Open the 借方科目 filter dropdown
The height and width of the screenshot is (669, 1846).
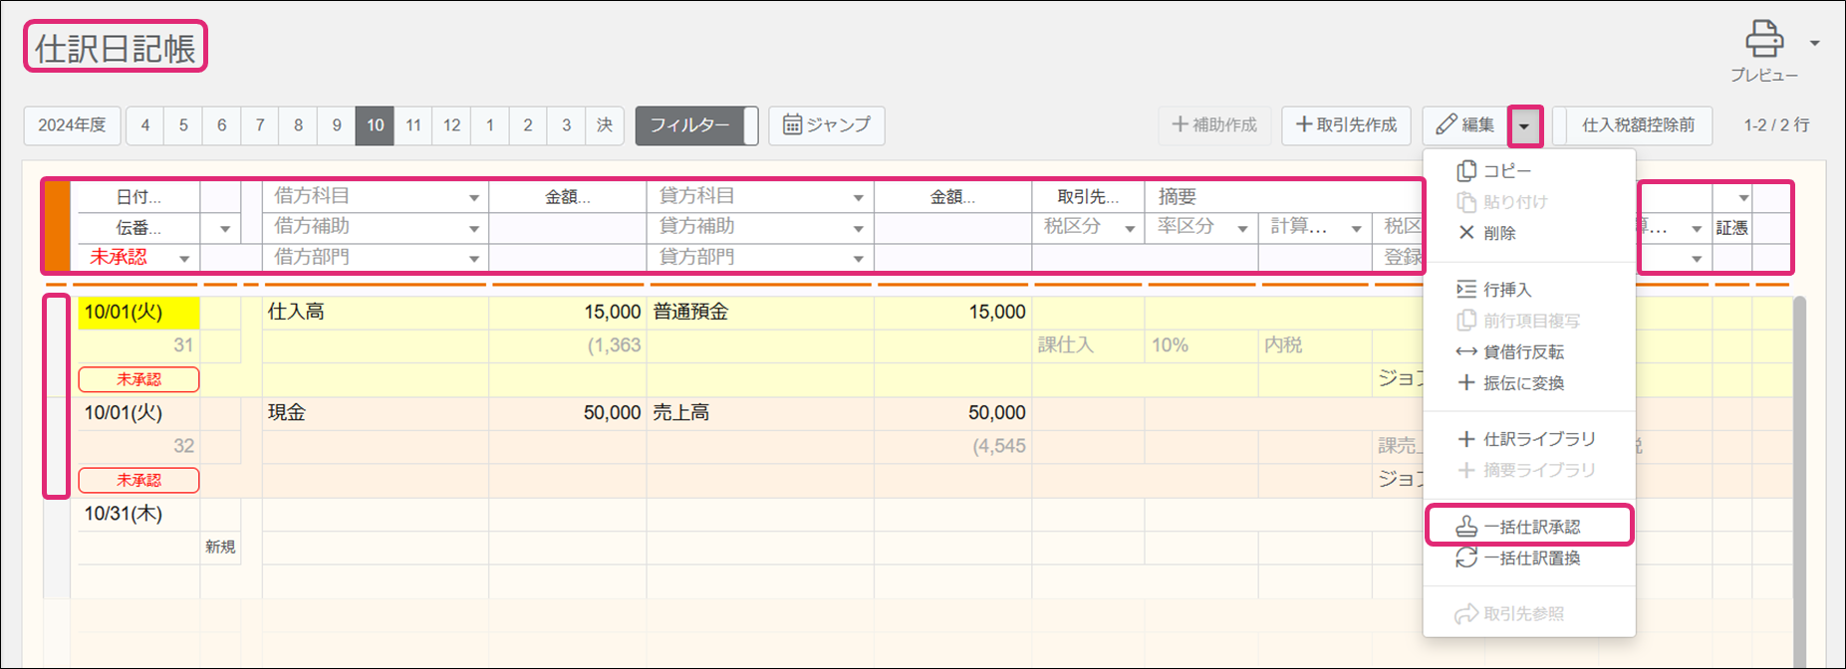coord(473,198)
